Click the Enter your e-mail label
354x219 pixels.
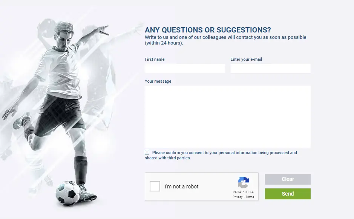[245, 59]
